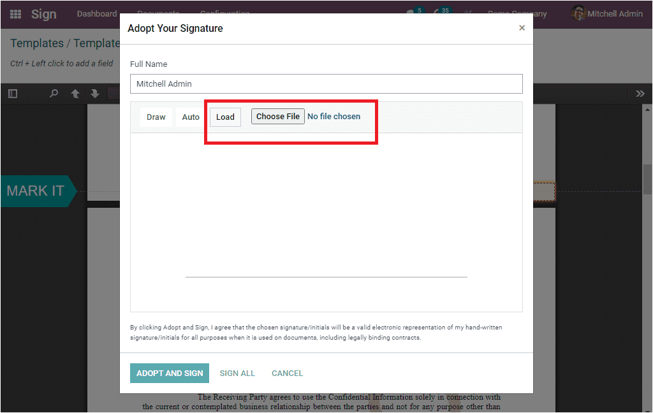Click the Templates breadcrumb link
The width and height of the screenshot is (653, 413).
tap(37, 43)
